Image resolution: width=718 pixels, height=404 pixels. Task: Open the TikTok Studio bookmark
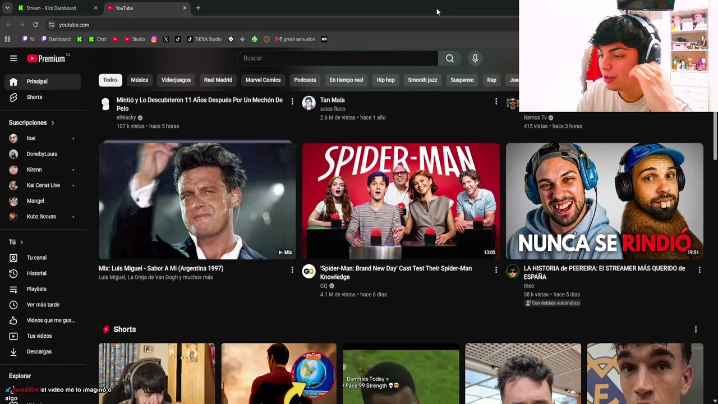204,39
